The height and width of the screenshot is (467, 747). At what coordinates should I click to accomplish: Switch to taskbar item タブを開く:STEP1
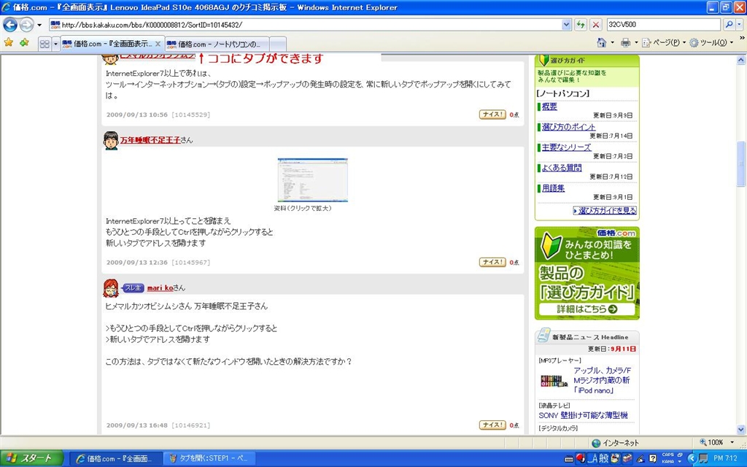pyautogui.click(x=209, y=458)
